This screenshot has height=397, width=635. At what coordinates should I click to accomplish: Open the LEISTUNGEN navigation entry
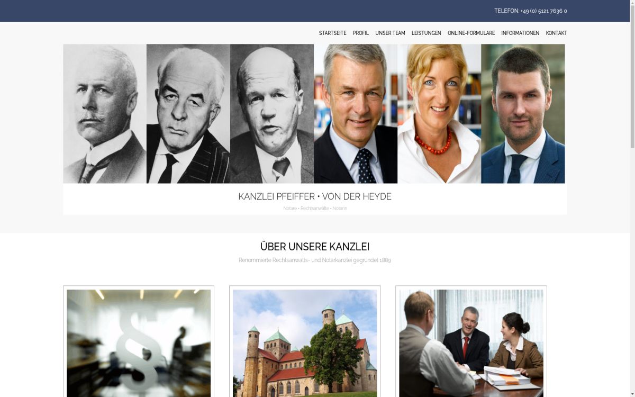pyautogui.click(x=426, y=33)
